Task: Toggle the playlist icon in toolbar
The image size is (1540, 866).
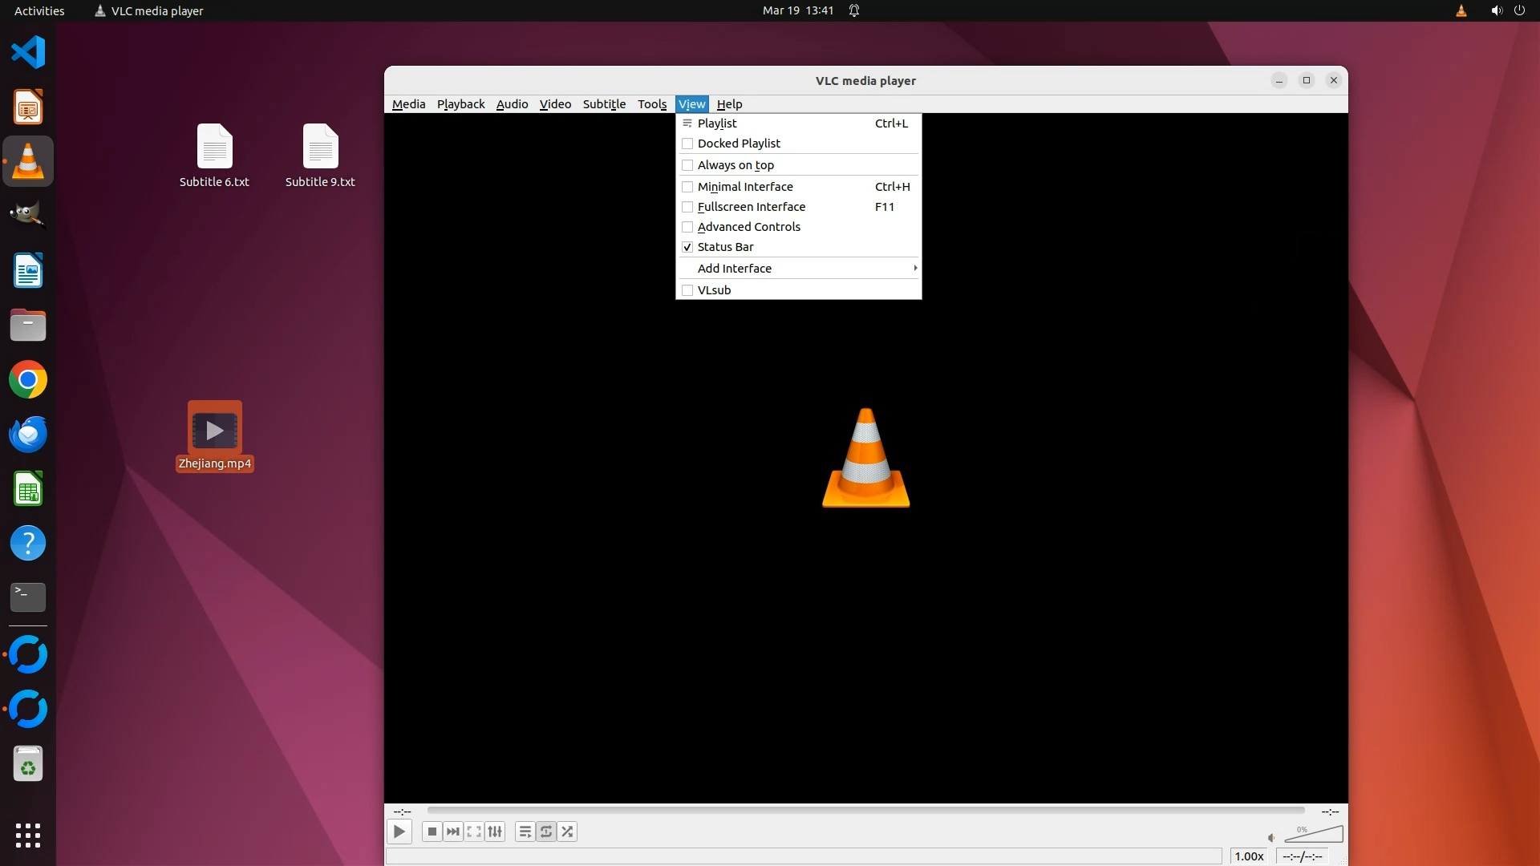Action: pyautogui.click(x=525, y=832)
